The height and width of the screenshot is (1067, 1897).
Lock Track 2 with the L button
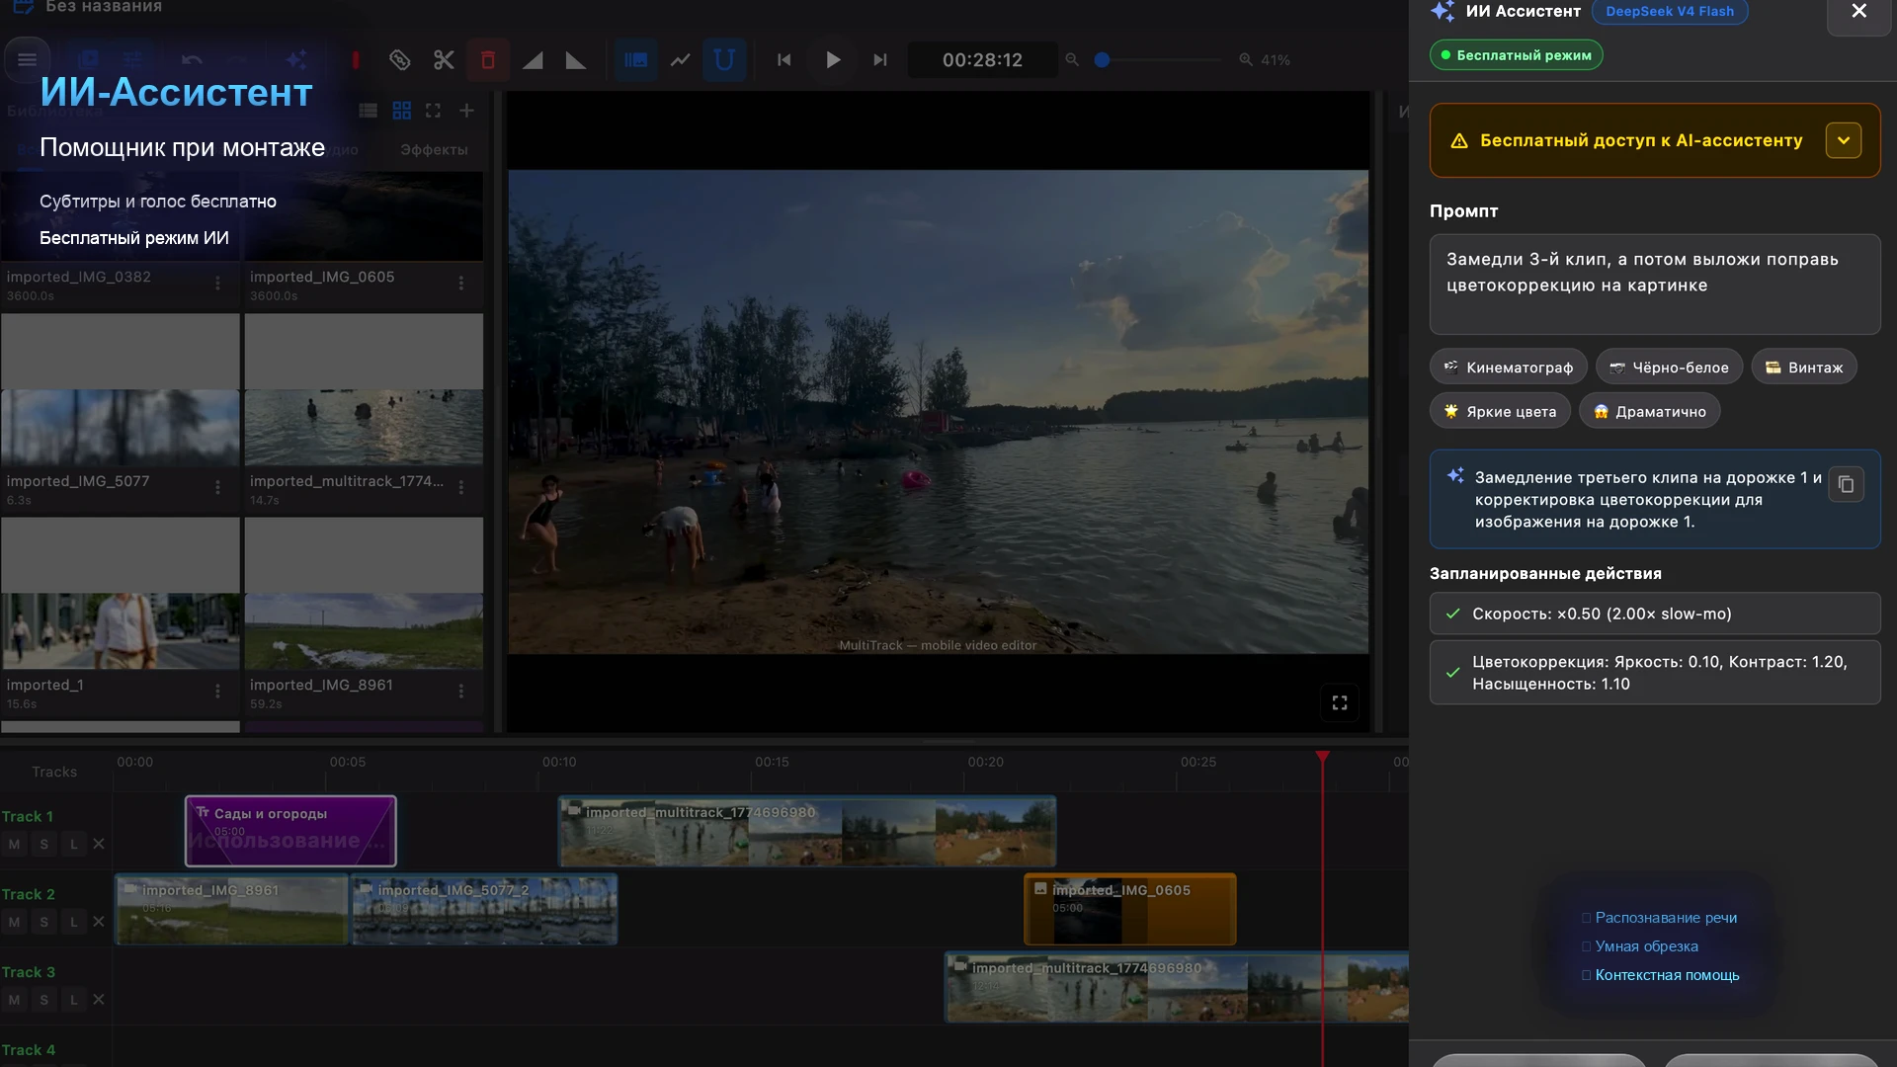tap(73, 922)
